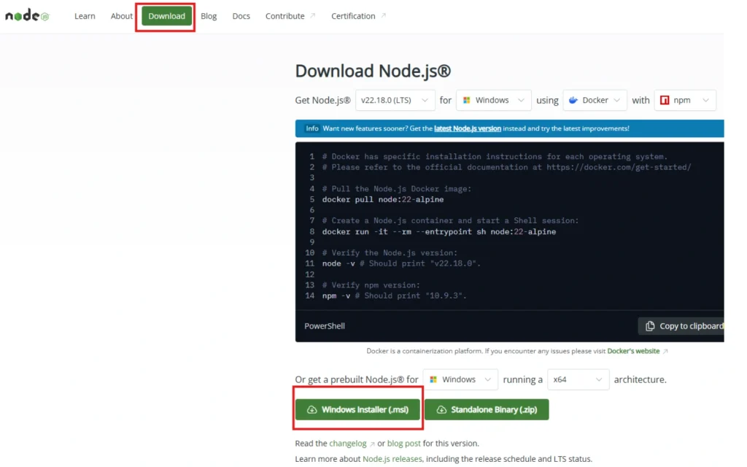The height and width of the screenshot is (467, 747).
Task: Click the 'npm -v' code line
Action: click(x=395, y=296)
